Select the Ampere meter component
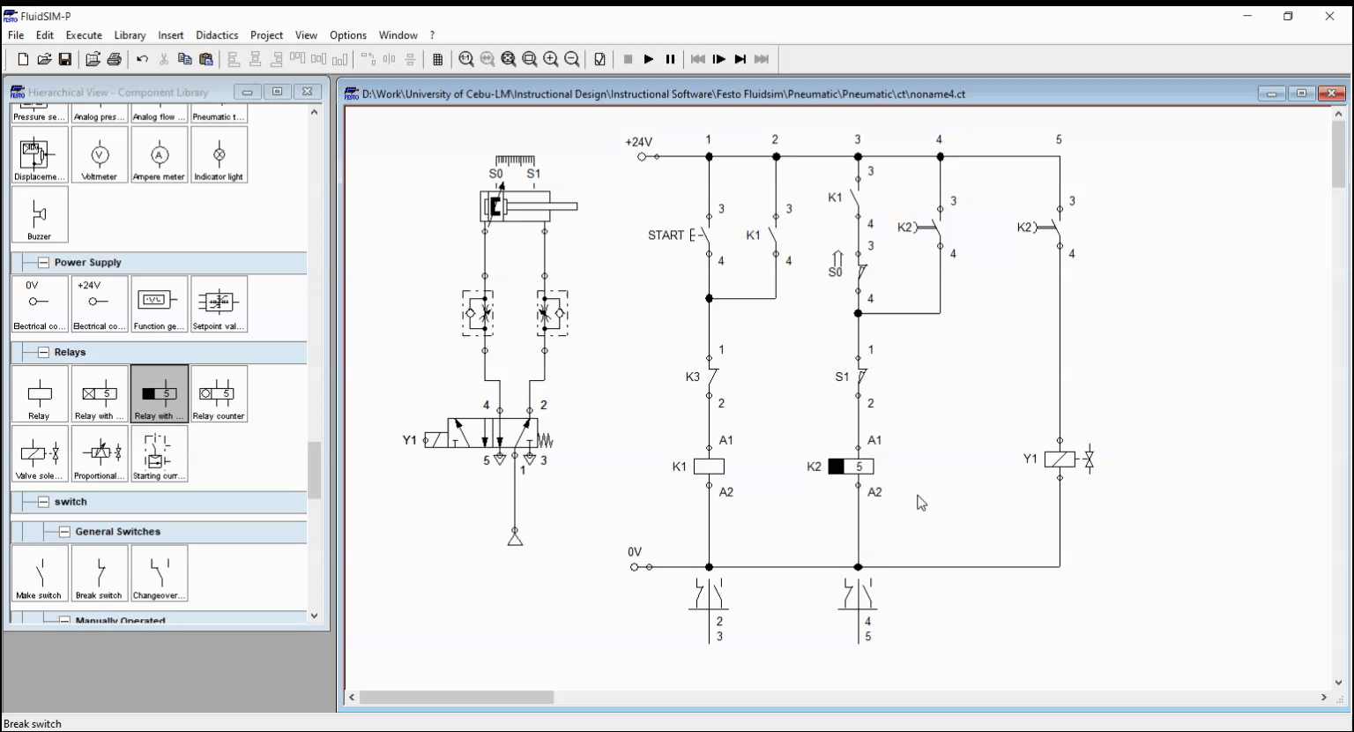 click(x=160, y=155)
